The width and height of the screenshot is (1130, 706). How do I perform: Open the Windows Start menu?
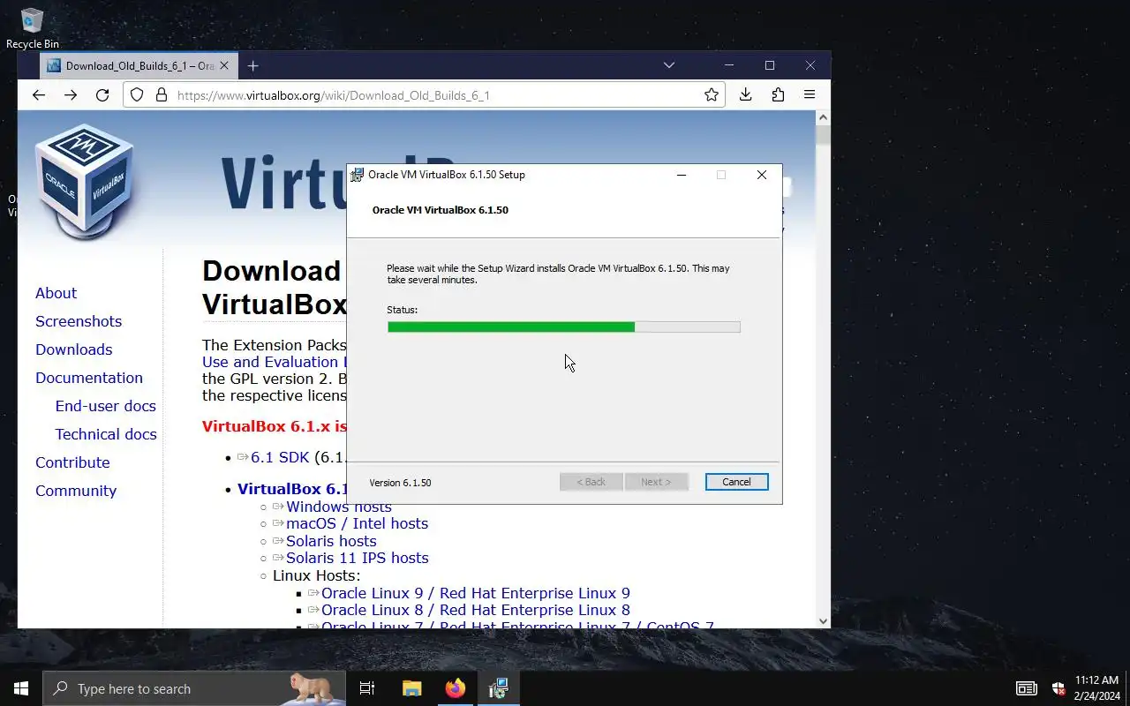click(x=21, y=688)
